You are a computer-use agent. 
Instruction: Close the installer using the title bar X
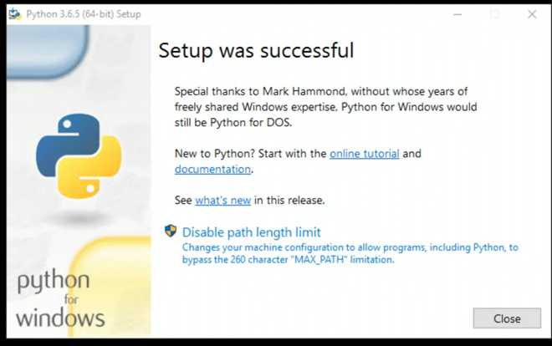pos(532,14)
